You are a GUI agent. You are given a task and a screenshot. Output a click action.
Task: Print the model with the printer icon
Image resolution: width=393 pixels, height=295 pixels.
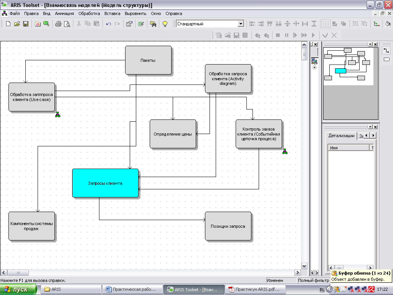[x=58, y=24]
